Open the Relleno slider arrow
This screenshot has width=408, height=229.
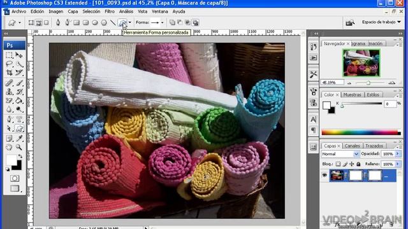(x=398, y=164)
